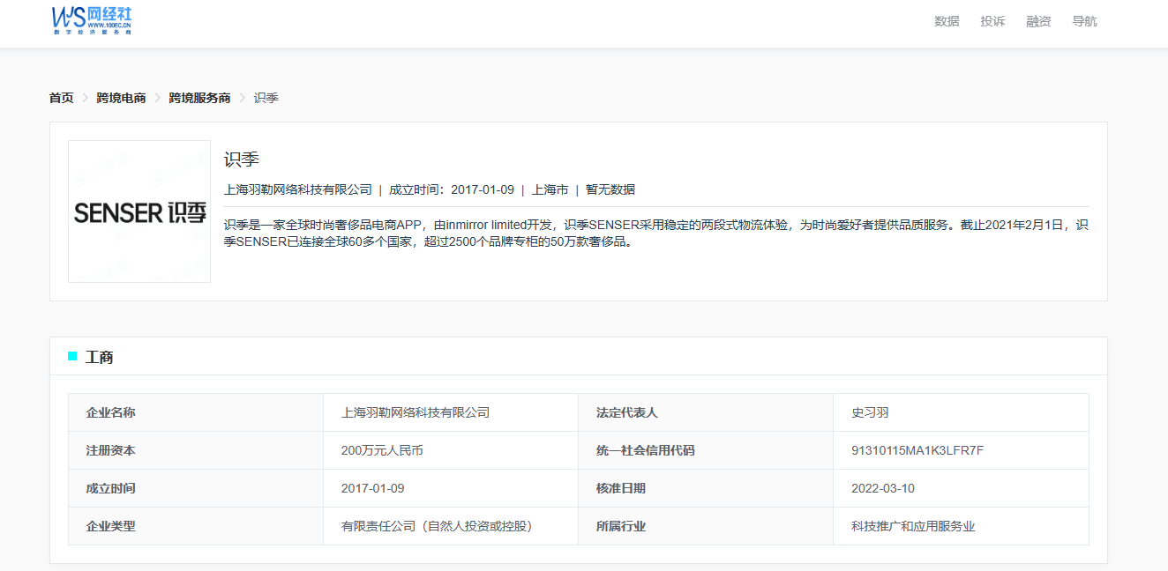This screenshot has height=571, width=1168.
Task: Go to 投诉 in the top navigation
Action: (992, 21)
